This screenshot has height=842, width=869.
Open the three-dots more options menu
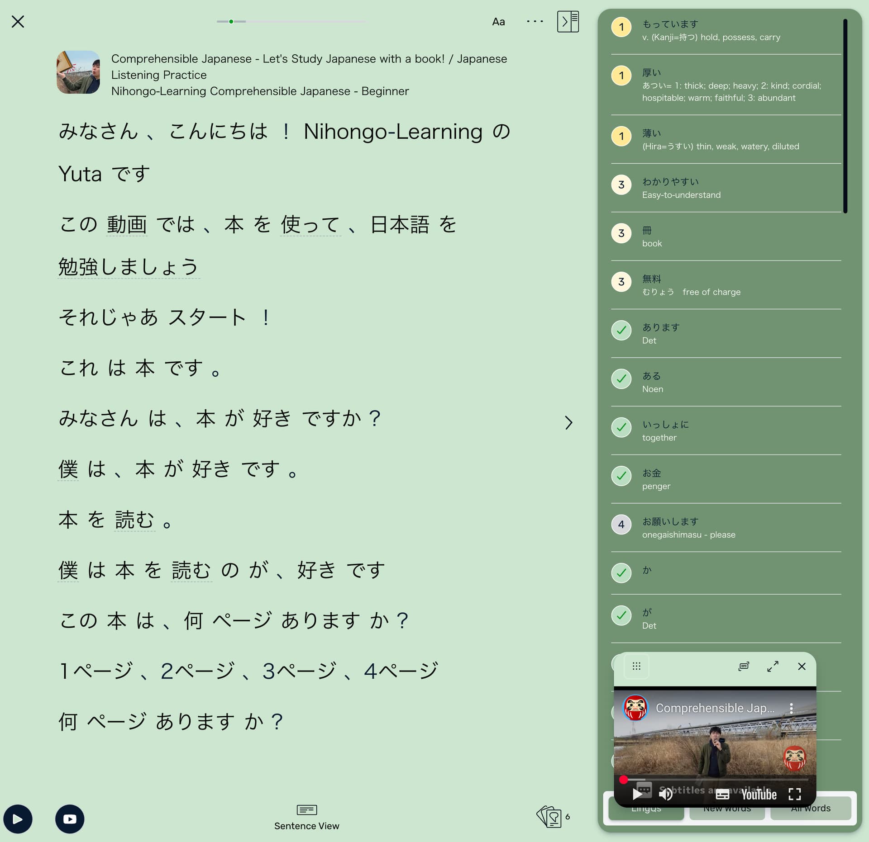tap(535, 21)
